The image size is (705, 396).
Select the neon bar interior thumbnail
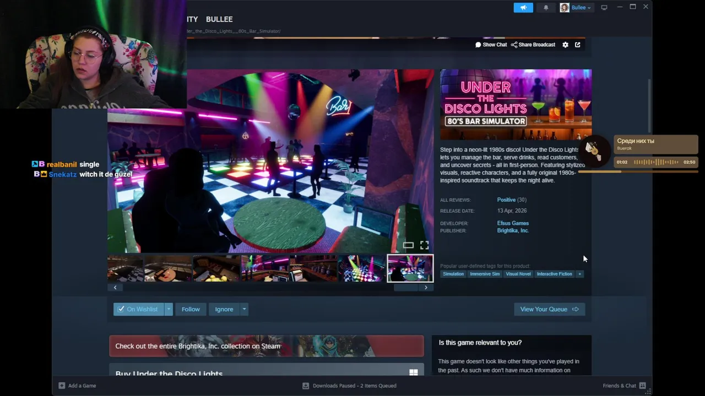point(265,268)
